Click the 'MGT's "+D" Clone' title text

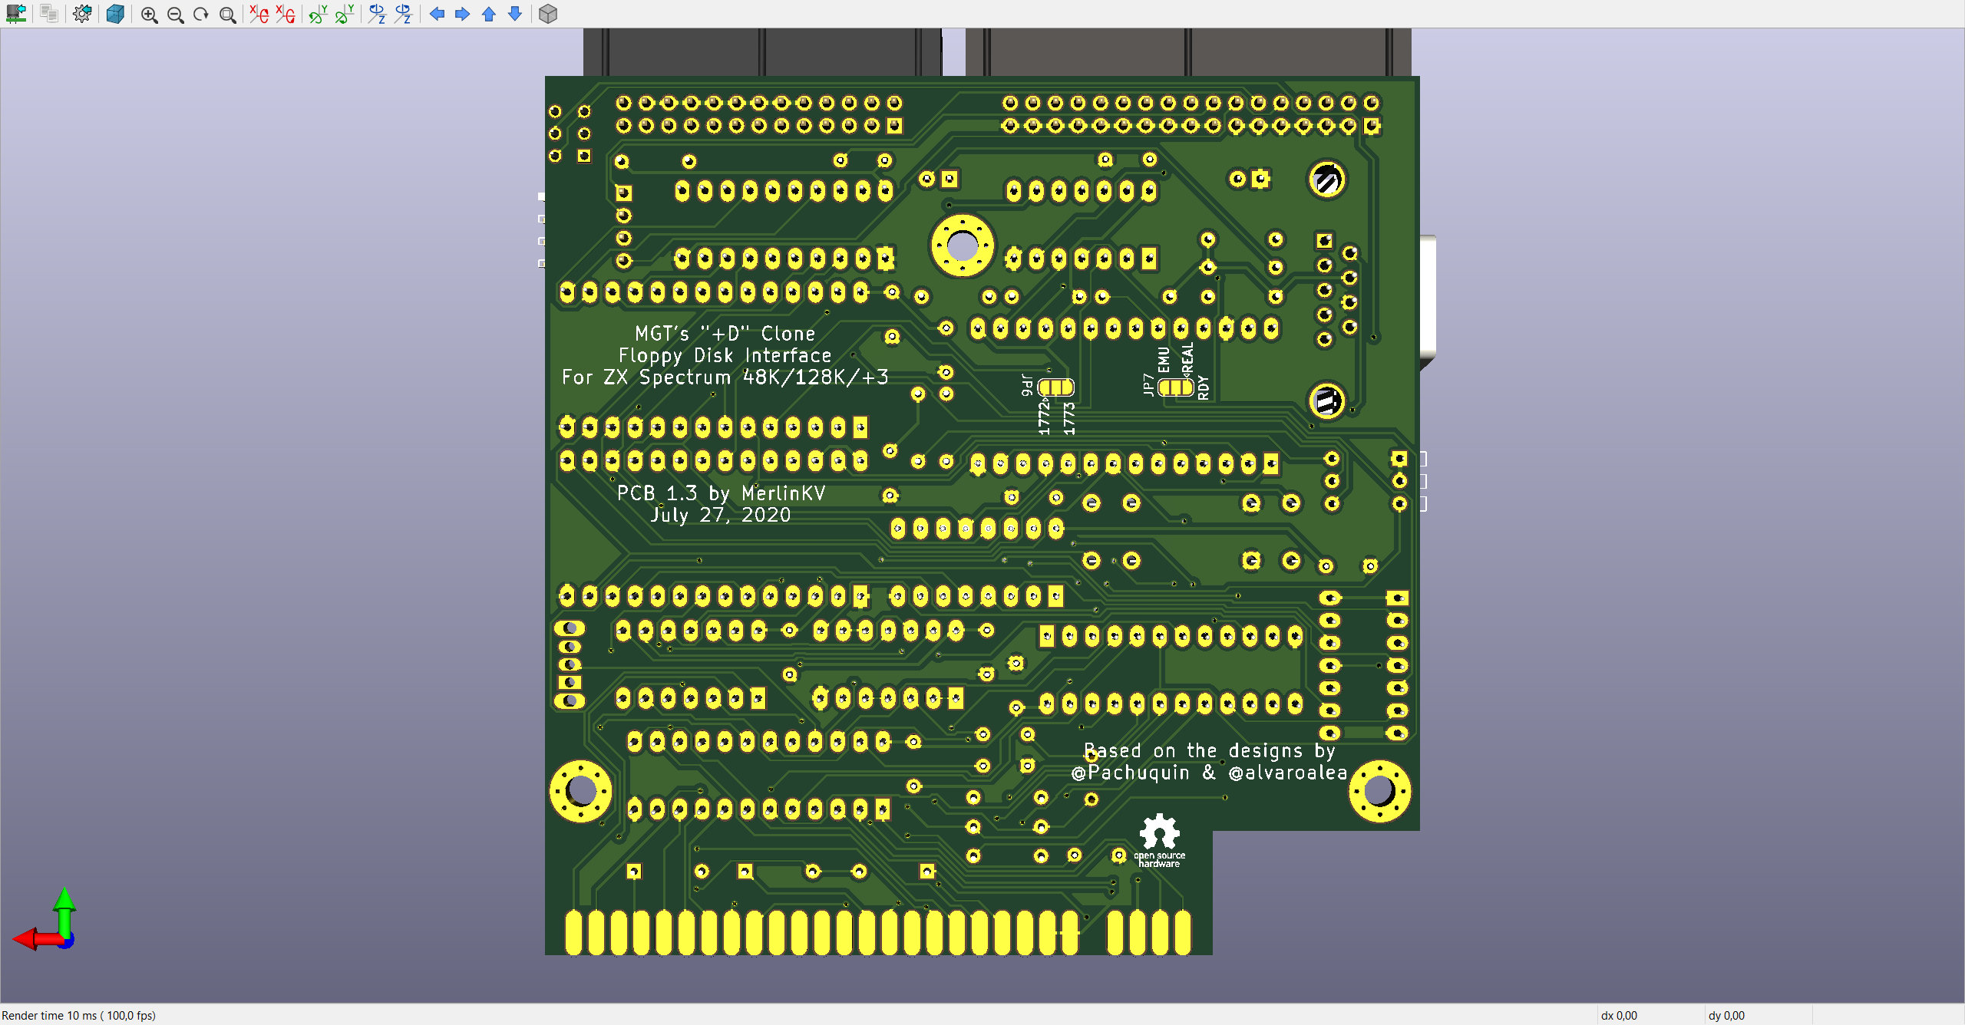tap(725, 334)
